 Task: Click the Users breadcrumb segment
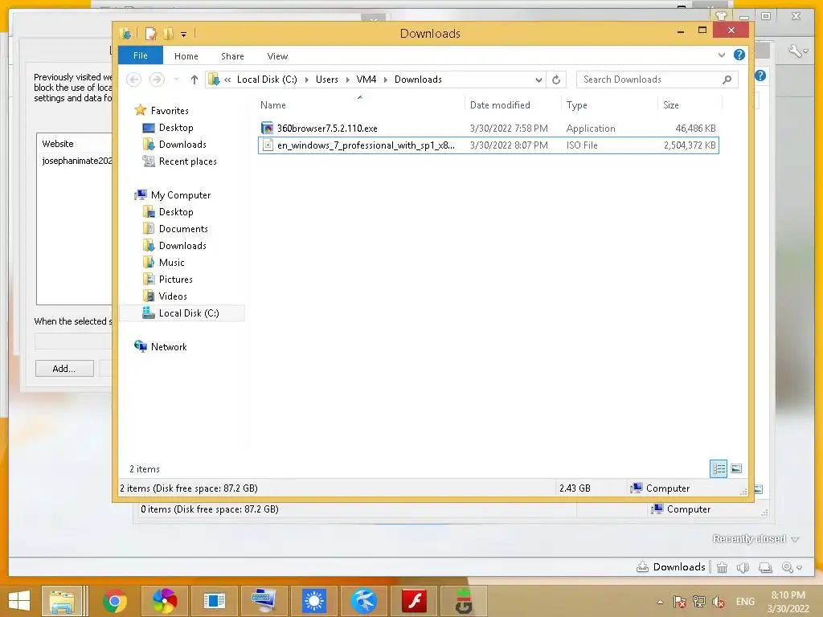coord(326,80)
